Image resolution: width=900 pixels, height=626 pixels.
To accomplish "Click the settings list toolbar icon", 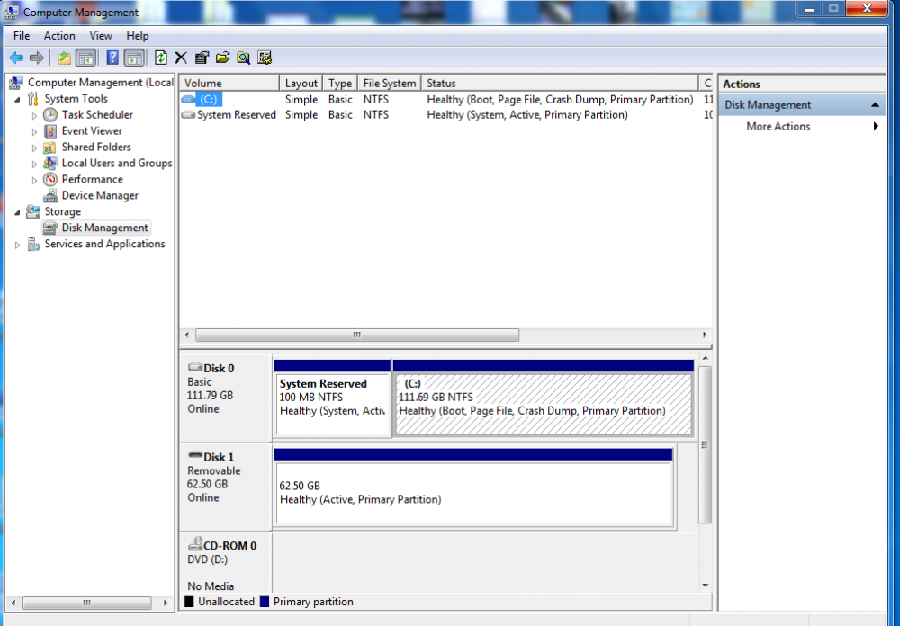I will pyautogui.click(x=265, y=58).
